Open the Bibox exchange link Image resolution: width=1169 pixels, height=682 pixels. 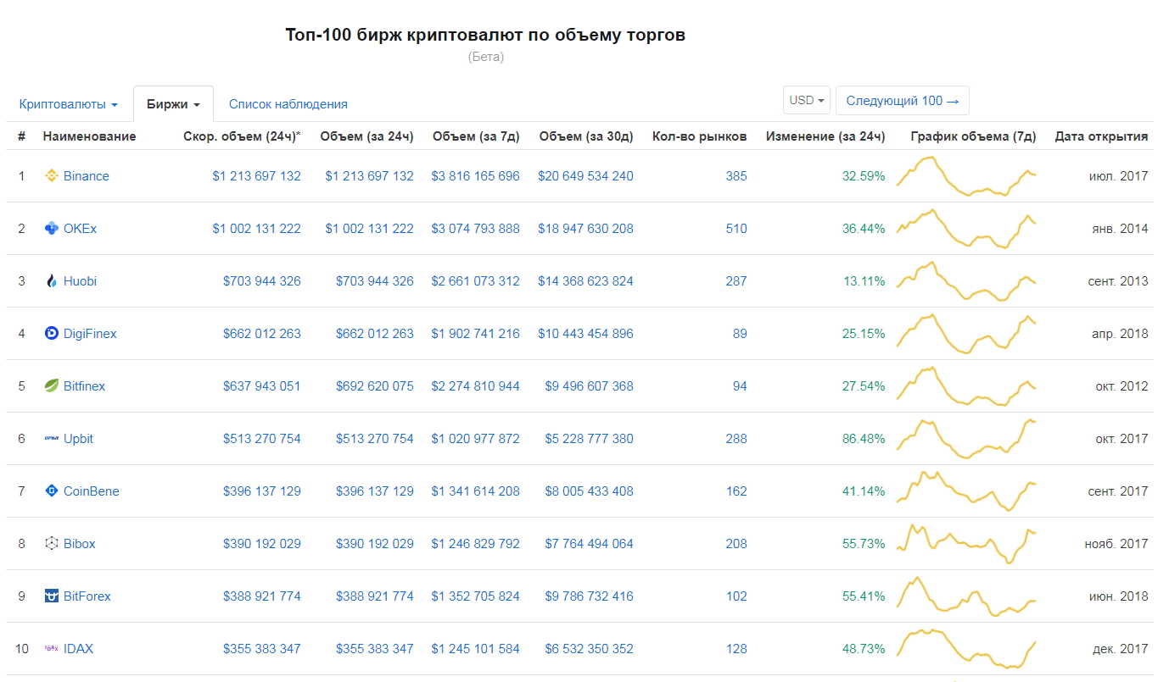[80, 544]
